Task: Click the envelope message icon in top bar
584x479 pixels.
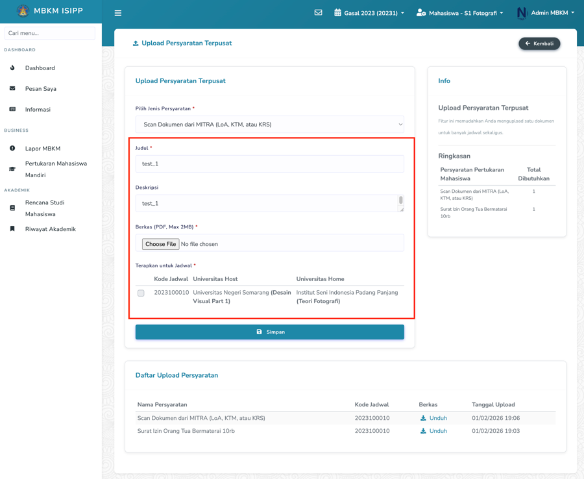Action: click(318, 12)
